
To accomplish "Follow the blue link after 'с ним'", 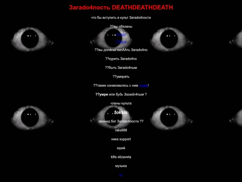I will (x=143, y=85).
